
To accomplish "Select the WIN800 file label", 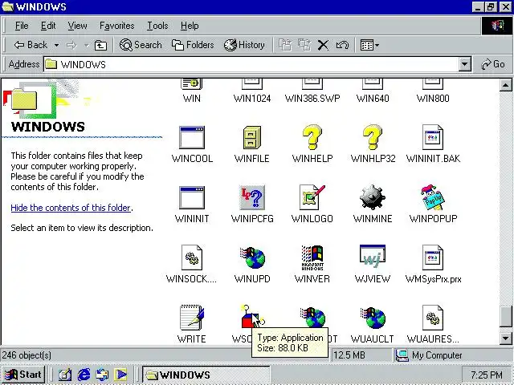I will click(x=433, y=98).
